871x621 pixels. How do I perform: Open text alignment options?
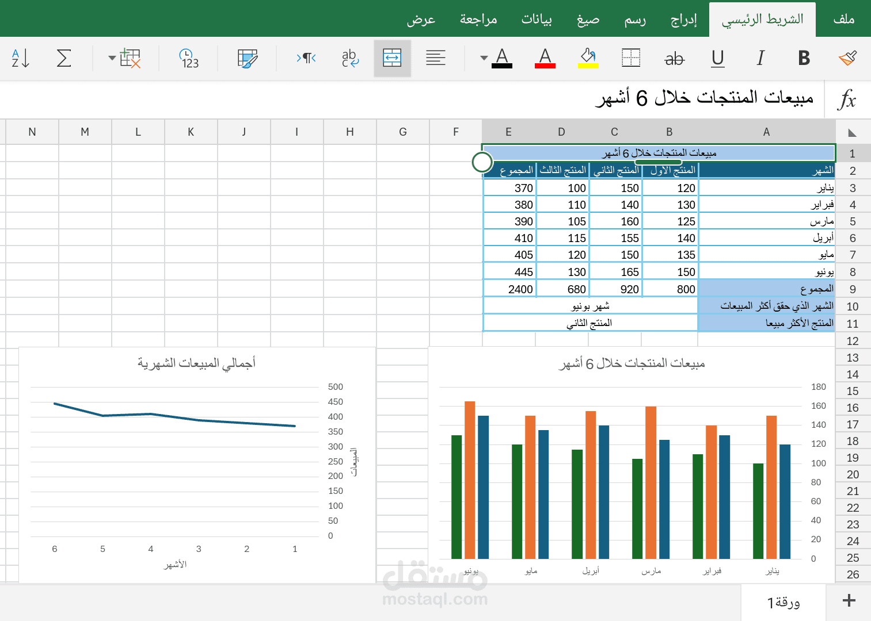coord(435,58)
